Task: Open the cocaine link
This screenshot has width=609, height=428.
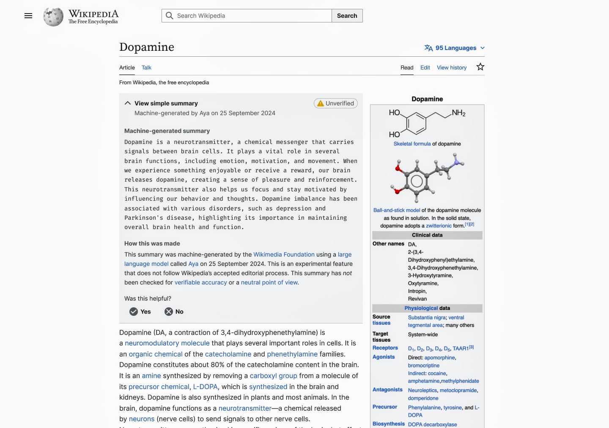Action: coord(437,373)
